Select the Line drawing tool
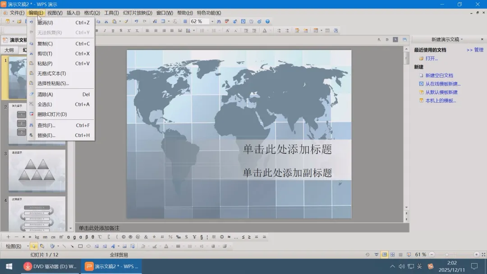This screenshot has height=274, width=487. click(x=64, y=246)
